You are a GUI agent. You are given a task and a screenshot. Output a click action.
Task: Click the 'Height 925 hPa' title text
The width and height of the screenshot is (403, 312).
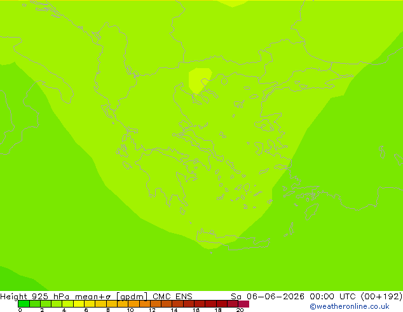(x=35, y=297)
